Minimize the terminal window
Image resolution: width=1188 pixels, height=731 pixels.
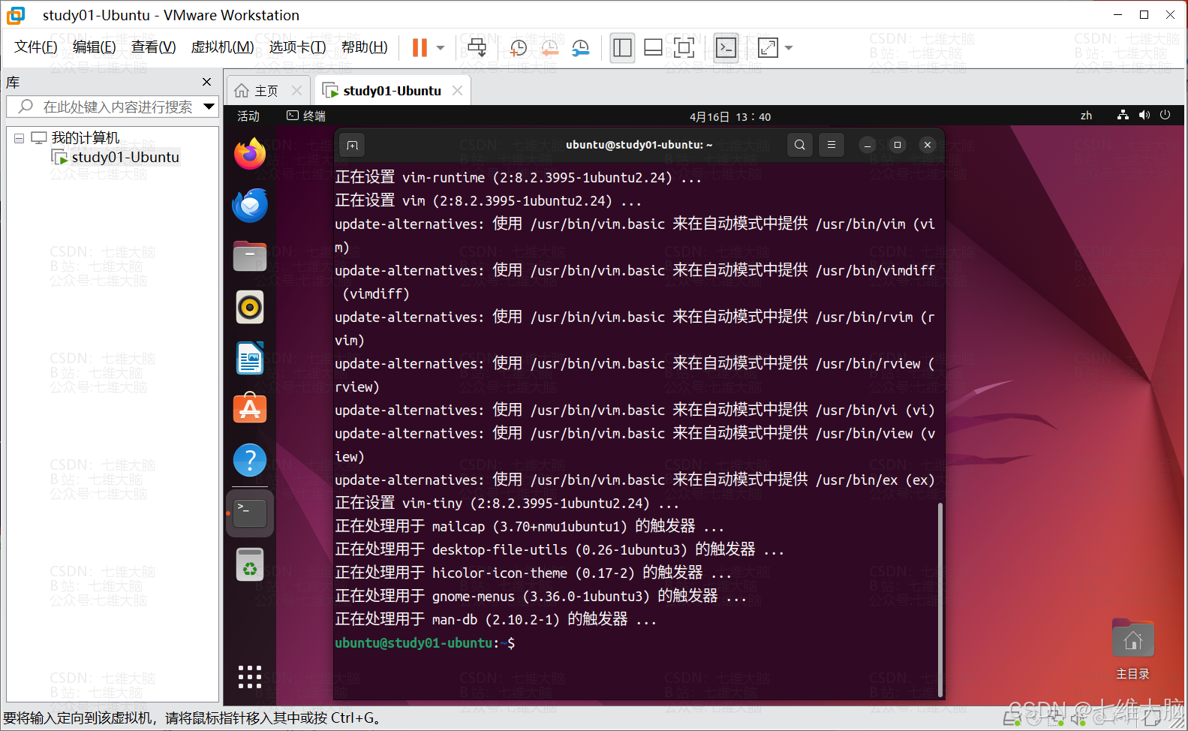pyautogui.click(x=868, y=146)
